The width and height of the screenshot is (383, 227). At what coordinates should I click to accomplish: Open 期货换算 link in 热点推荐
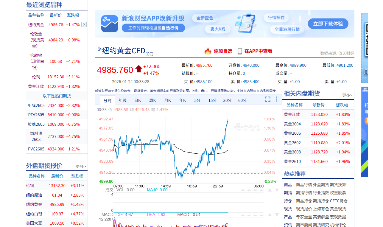click(x=338, y=185)
